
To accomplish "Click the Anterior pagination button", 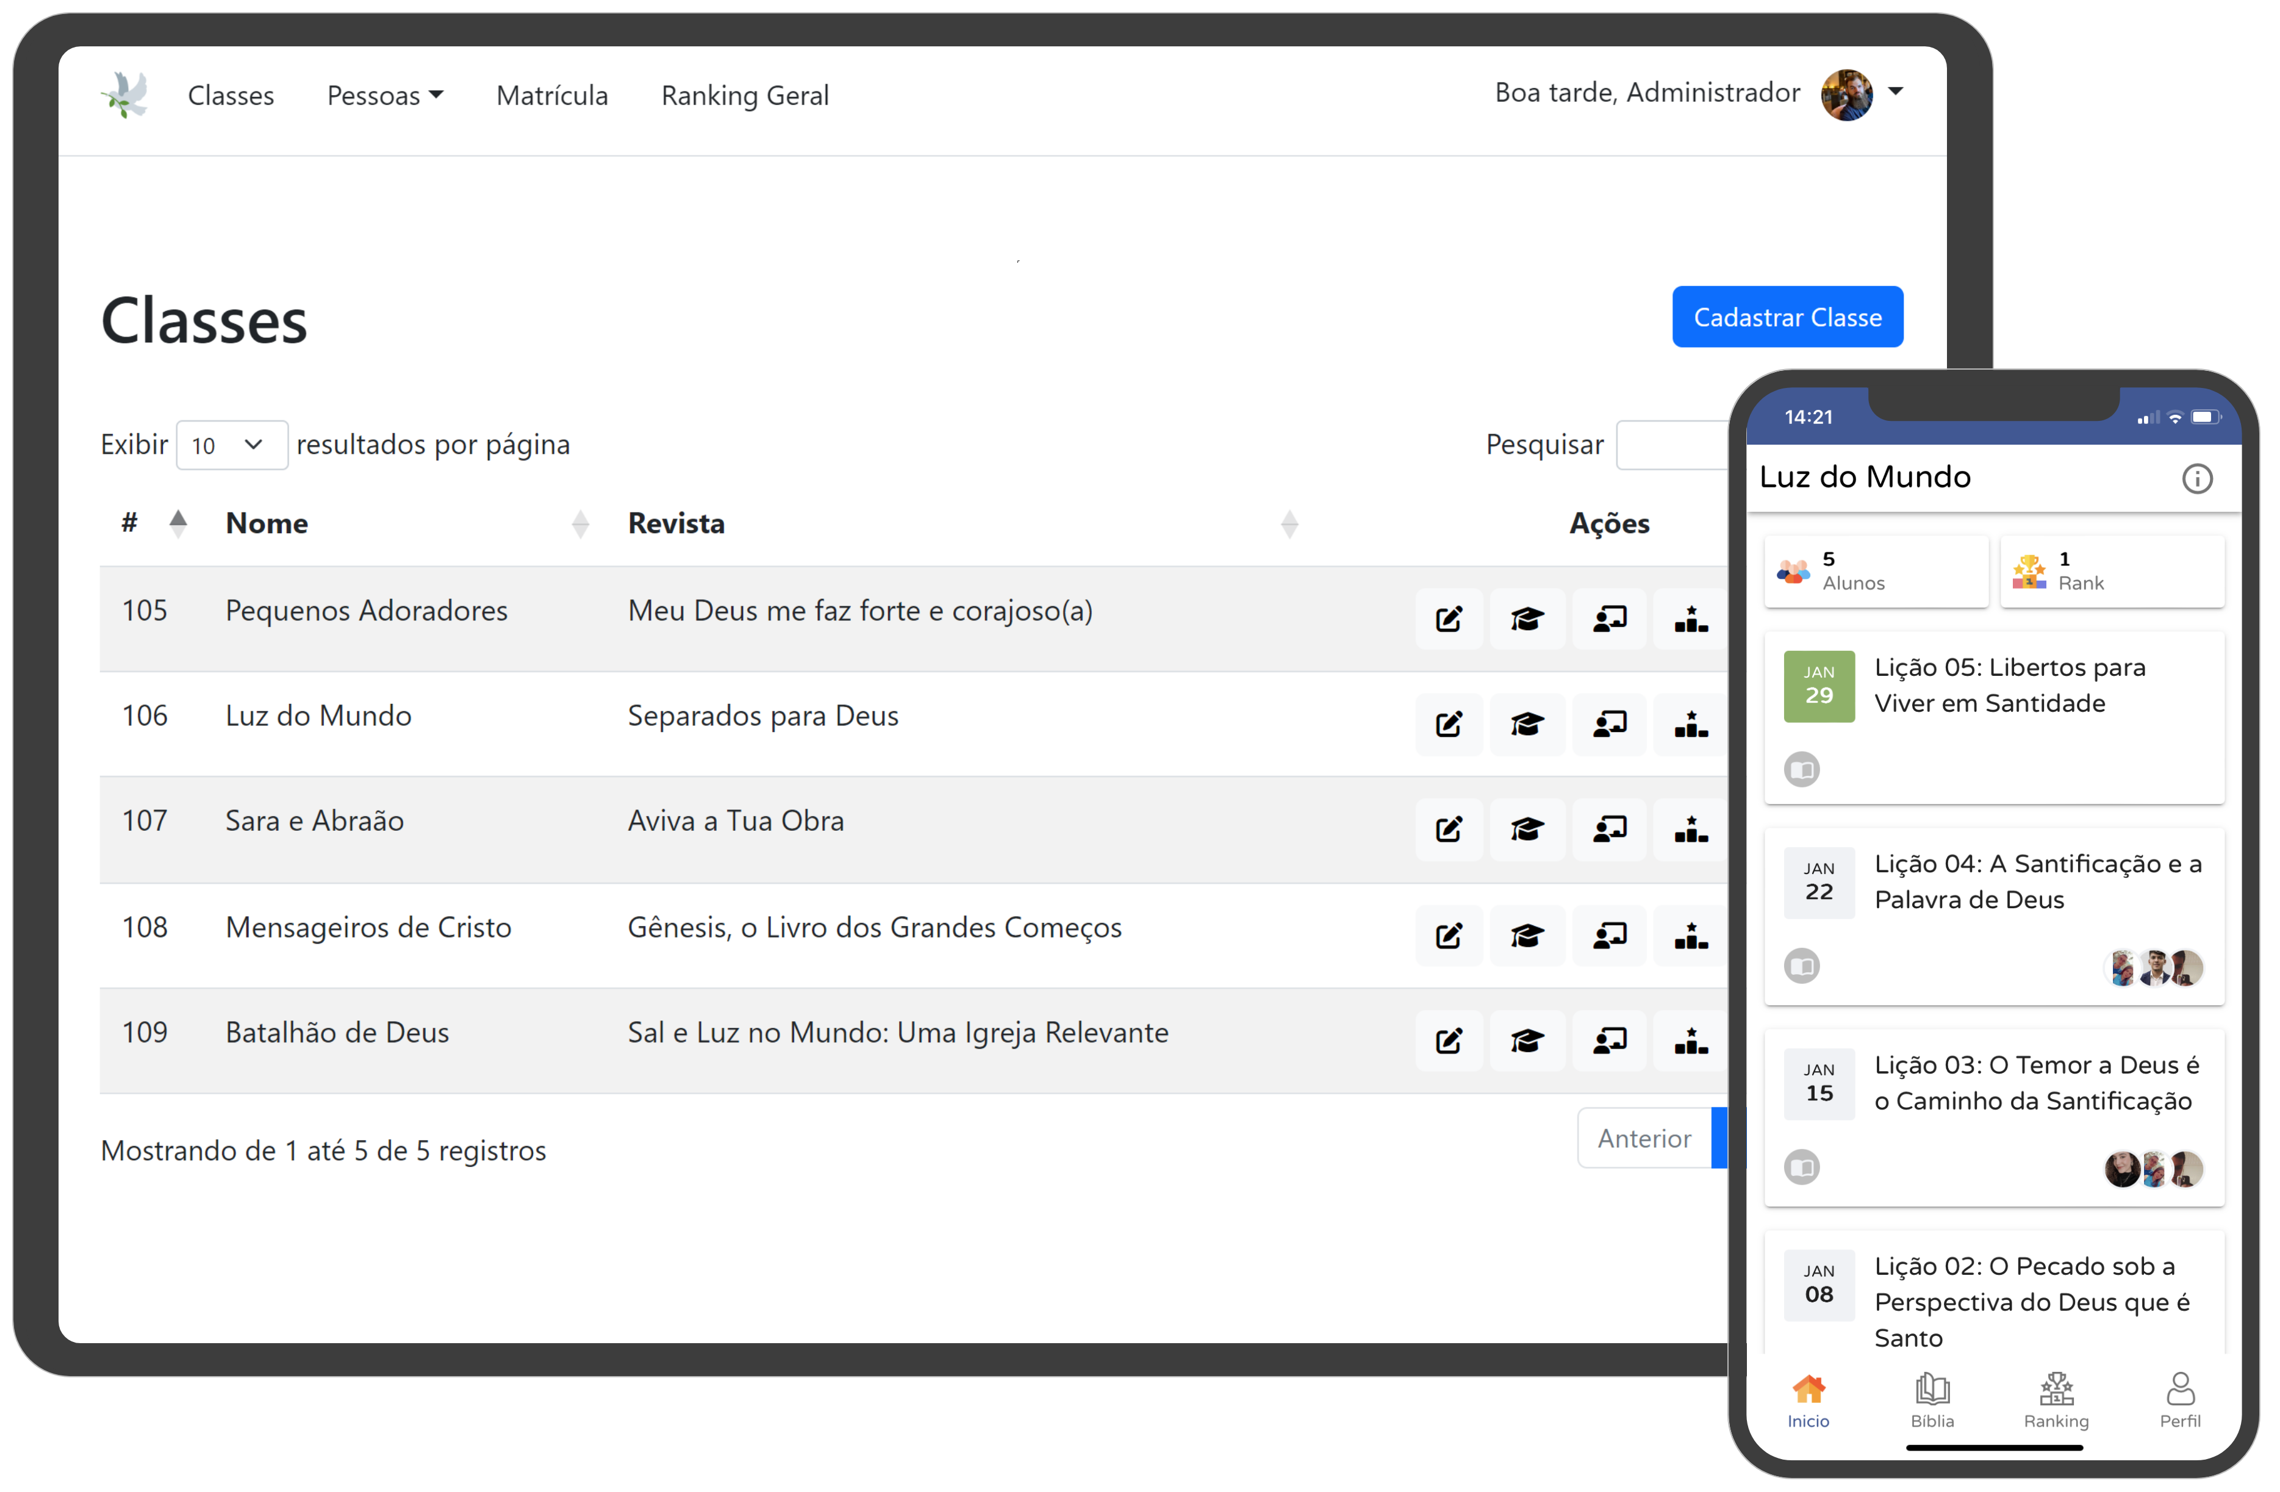I will (1644, 1138).
